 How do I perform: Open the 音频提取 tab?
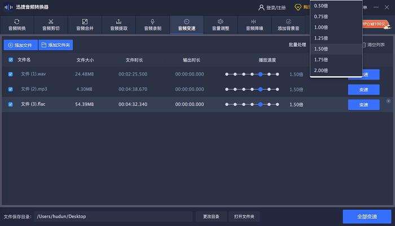click(119, 25)
